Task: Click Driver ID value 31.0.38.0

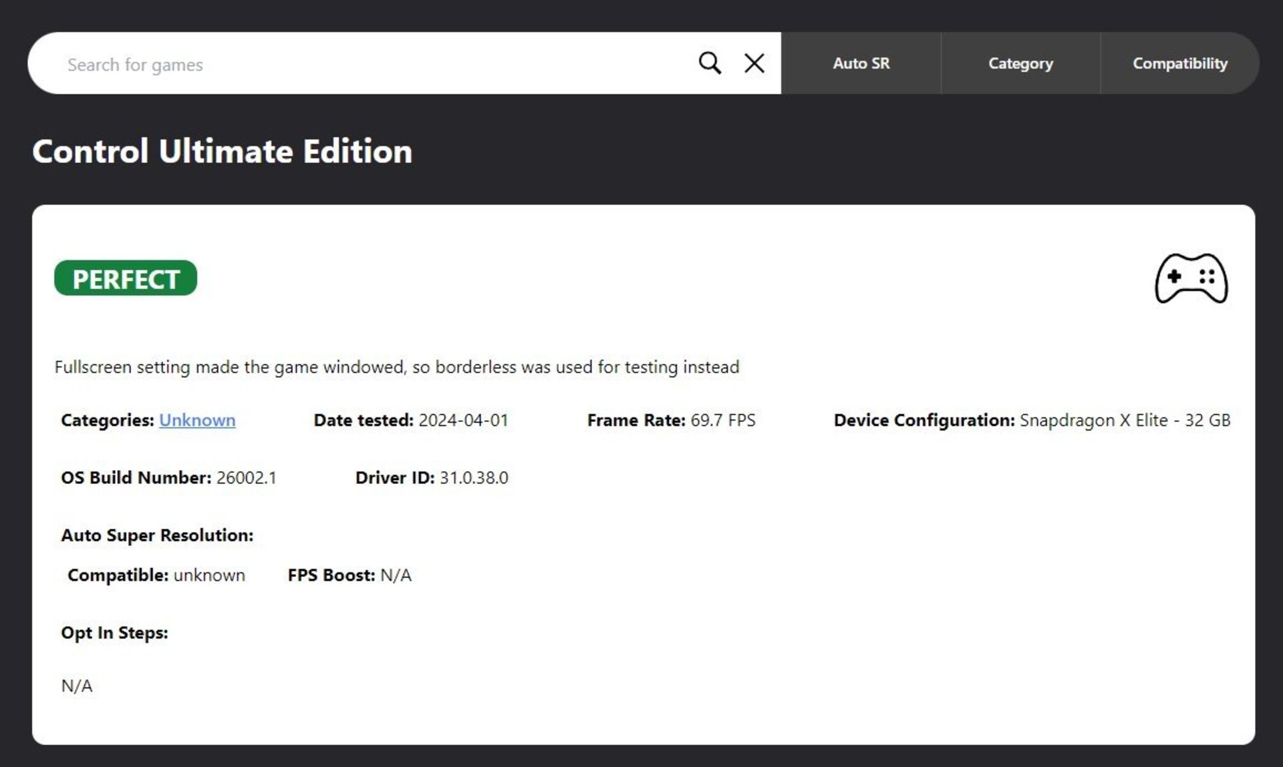Action: (x=474, y=478)
